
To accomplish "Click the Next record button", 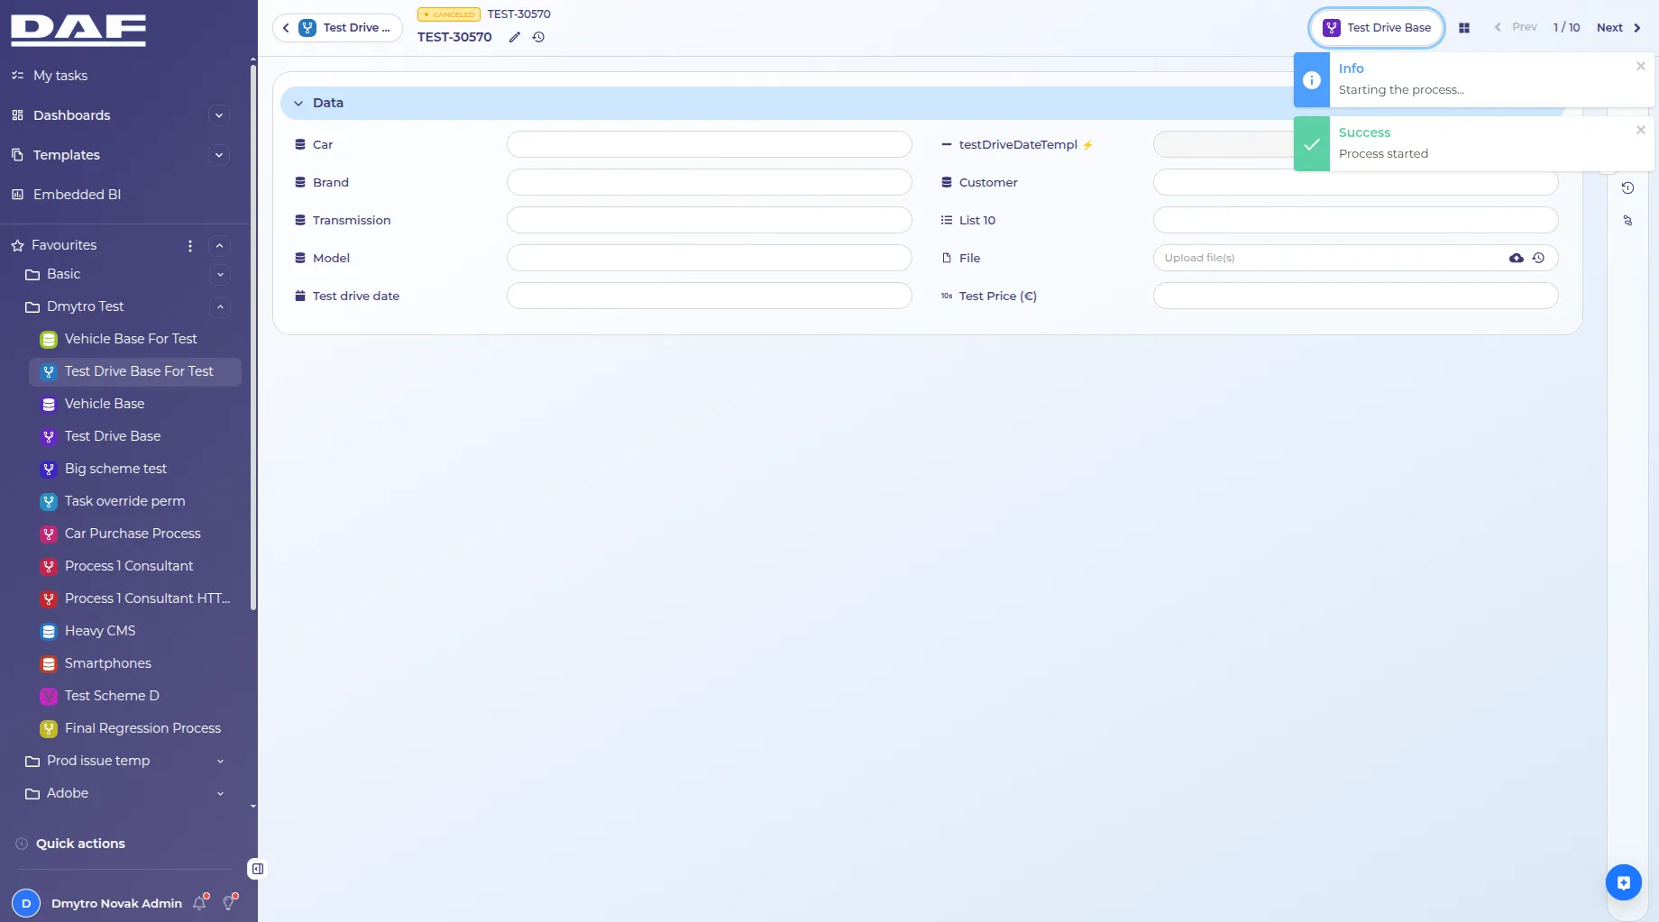I will click(1618, 28).
